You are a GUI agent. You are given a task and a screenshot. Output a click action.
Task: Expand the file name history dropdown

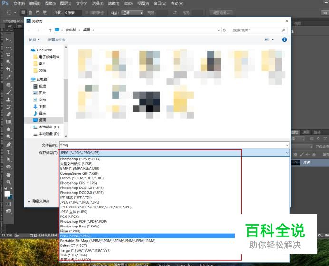pos(287,145)
